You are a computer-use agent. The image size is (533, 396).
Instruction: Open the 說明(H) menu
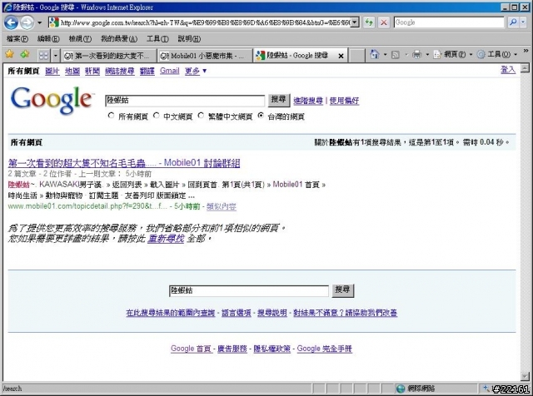pyautogui.click(x=189, y=39)
